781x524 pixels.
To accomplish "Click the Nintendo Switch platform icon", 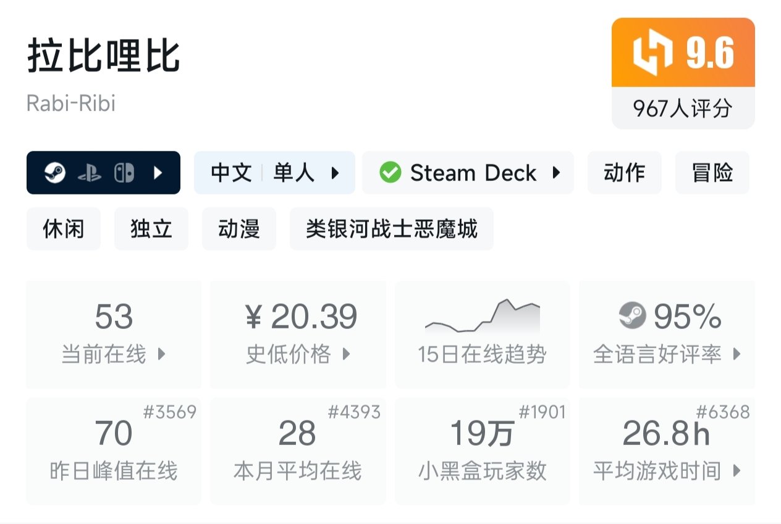I will pyautogui.click(x=124, y=173).
